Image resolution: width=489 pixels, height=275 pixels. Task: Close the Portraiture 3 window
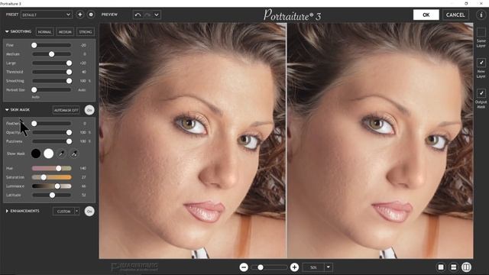tap(481, 3)
